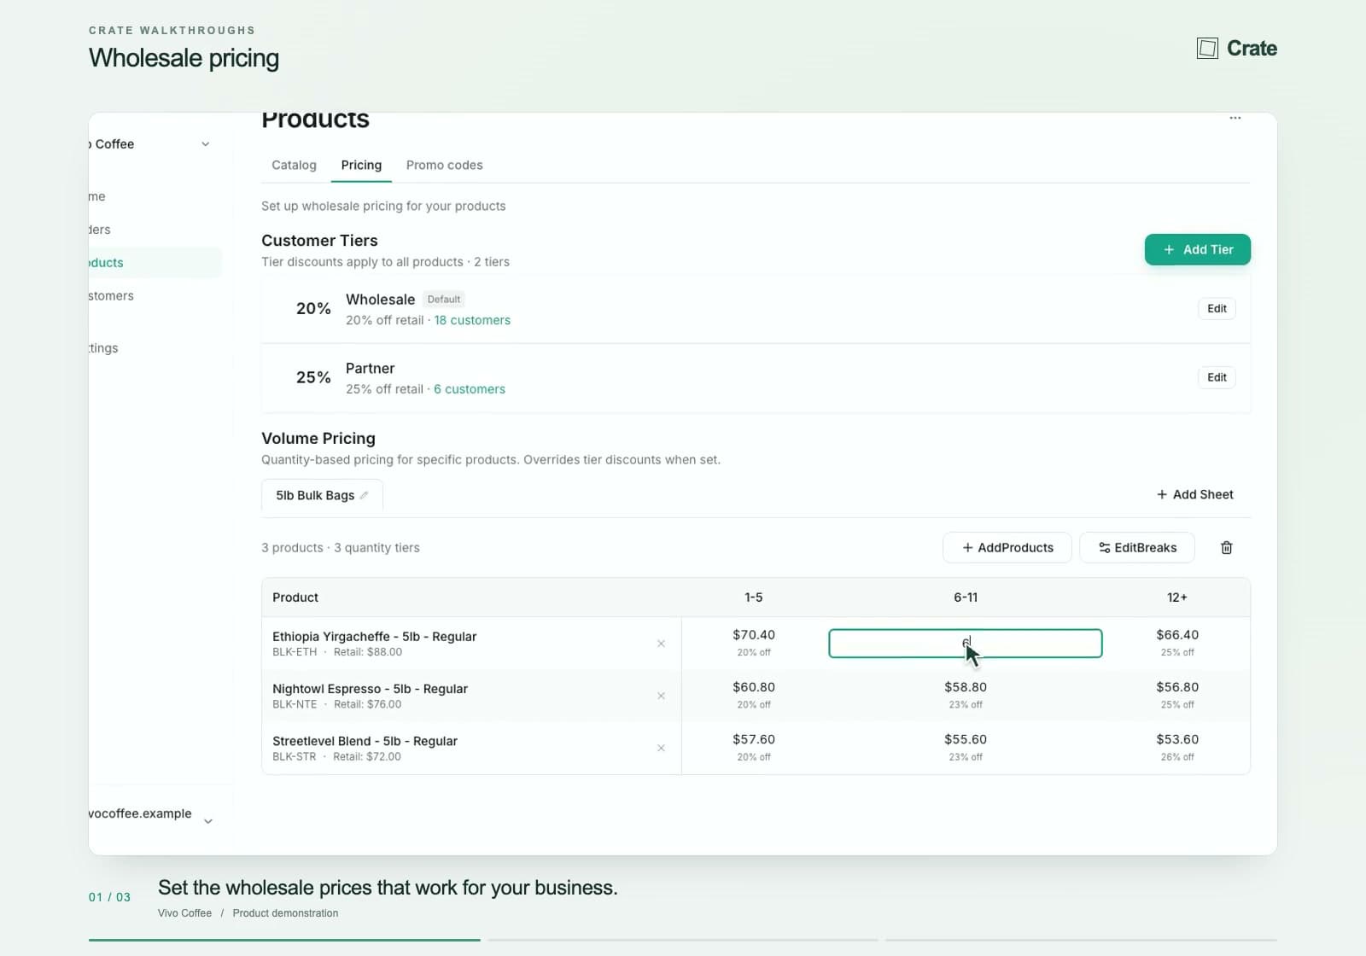Open the three-dot more options menu

pos(1235,118)
